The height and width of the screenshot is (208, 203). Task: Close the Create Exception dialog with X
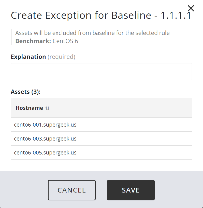(191, 8)
